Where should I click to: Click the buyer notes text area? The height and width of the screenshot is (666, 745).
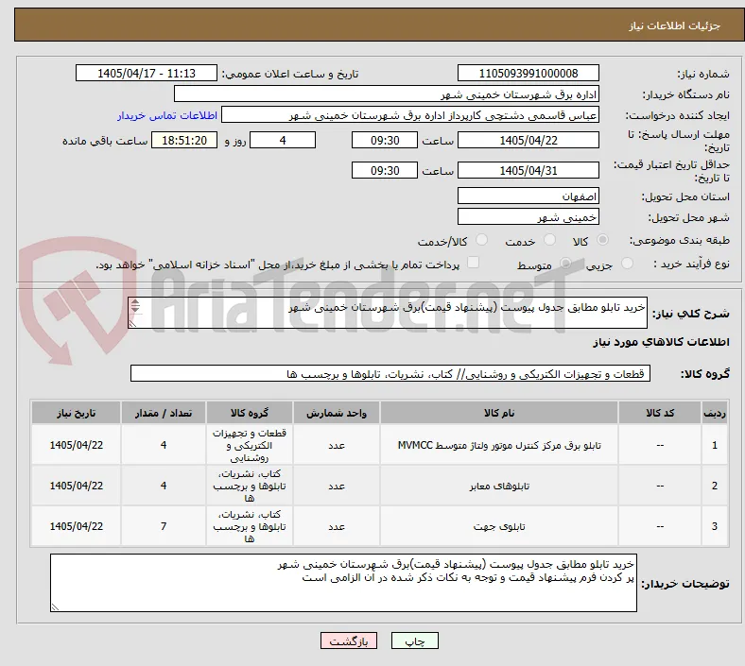click(x=343, y=583)
